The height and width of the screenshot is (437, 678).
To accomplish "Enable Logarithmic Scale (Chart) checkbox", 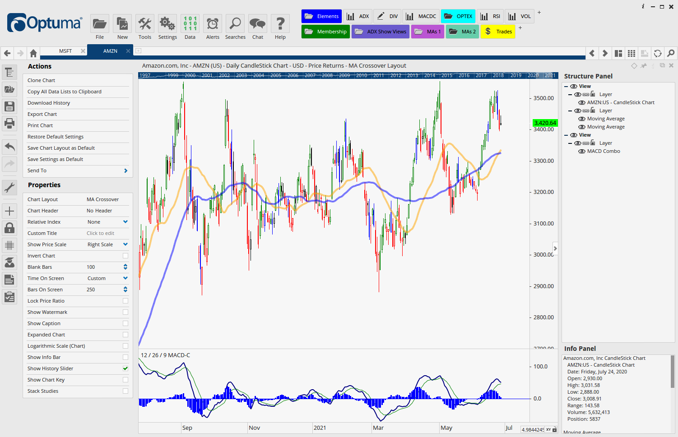I will tap(125, 346).
